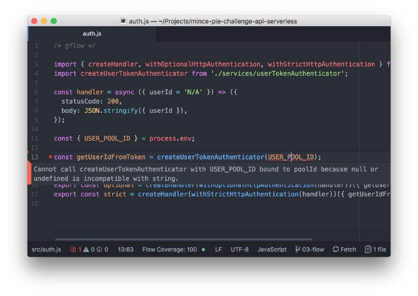Click the 'N/A' string default value

point(193,92)
